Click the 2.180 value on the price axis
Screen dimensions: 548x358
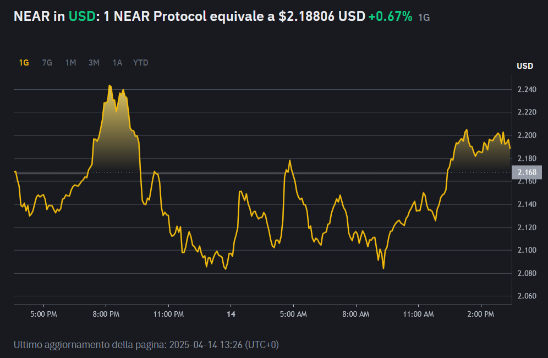click(x=527, y=159)
